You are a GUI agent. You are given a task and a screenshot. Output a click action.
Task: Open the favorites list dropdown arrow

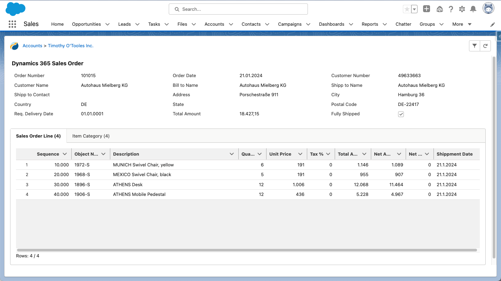pos(414,9)
